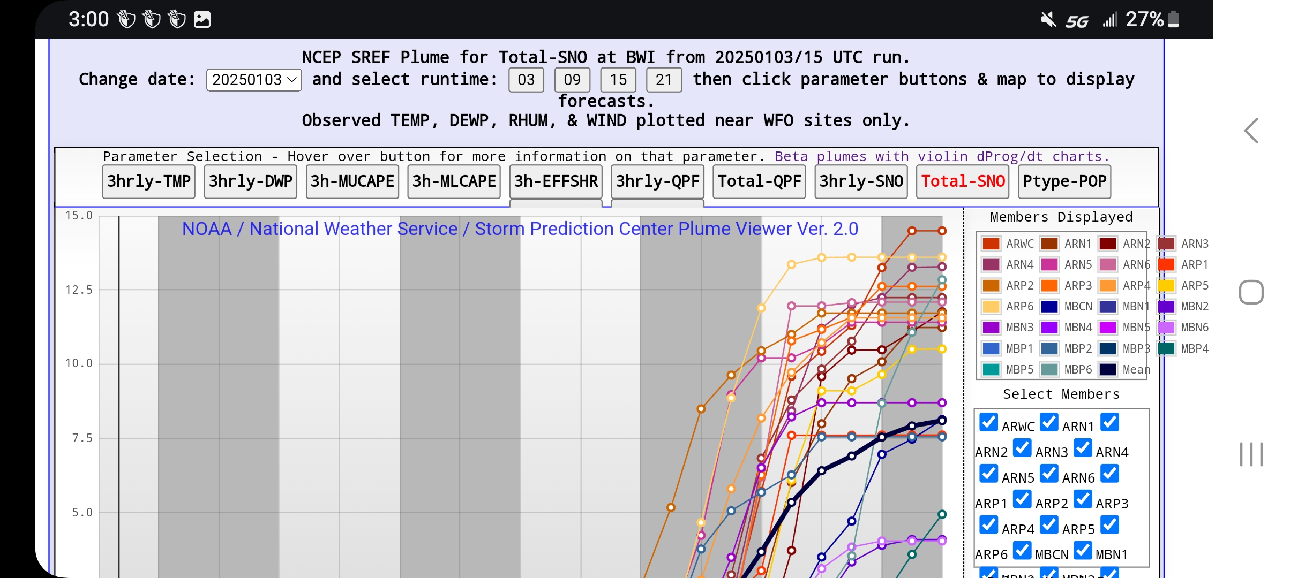This screenshot has height=578, width=1290.
Task: Tap the muted sound icon in status bar
Action: pos(1048,20)
